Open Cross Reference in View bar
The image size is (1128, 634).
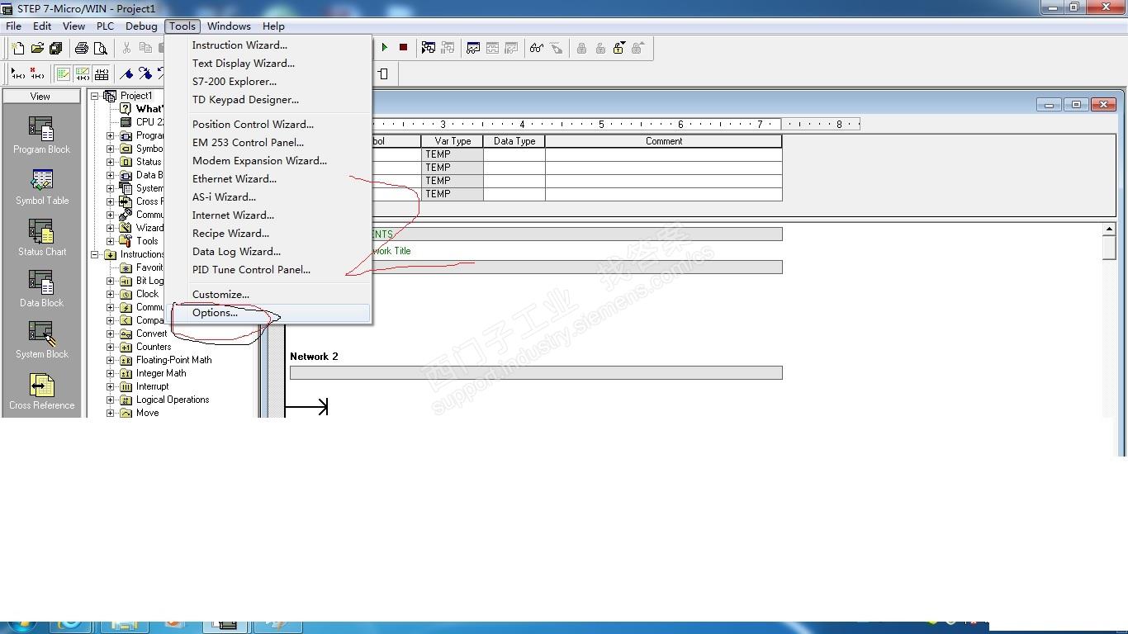pos(41,391)
